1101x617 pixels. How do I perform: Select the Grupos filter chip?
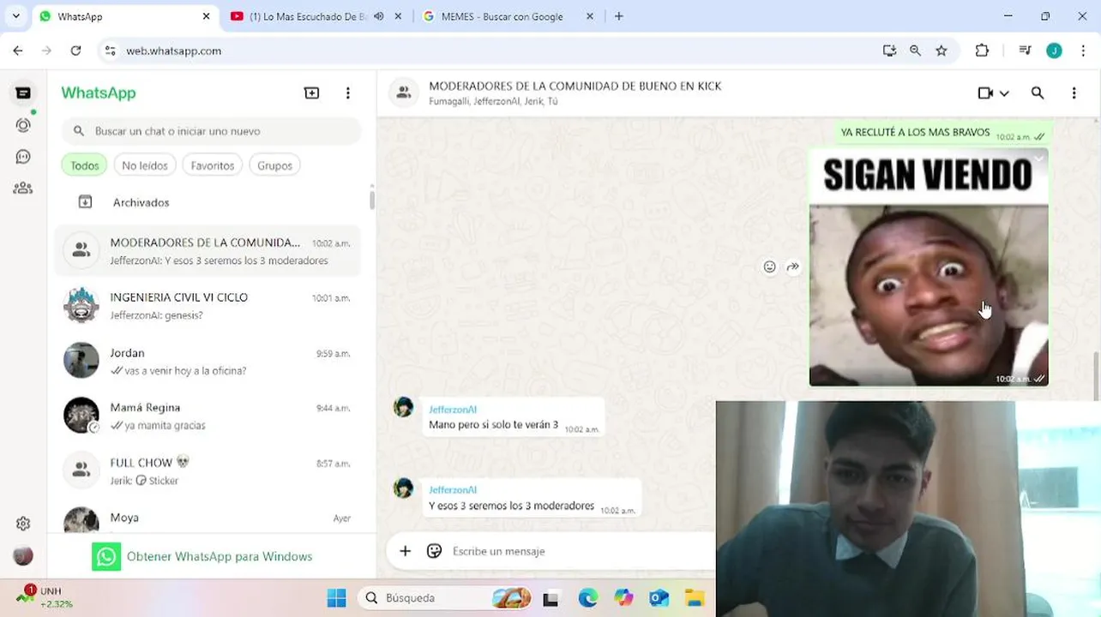pyautogui.click(x=274, y=165)
